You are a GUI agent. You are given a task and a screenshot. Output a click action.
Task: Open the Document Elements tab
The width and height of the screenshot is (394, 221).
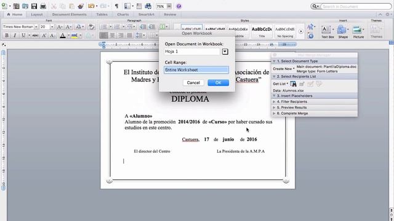[x=70, y=15]
